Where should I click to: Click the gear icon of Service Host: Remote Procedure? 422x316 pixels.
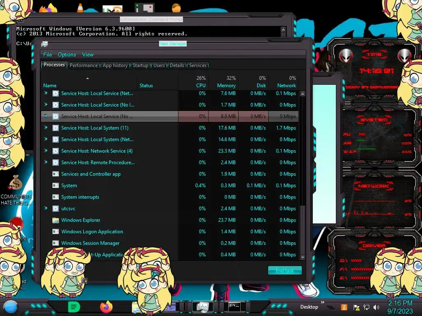(x=56, y=163)
